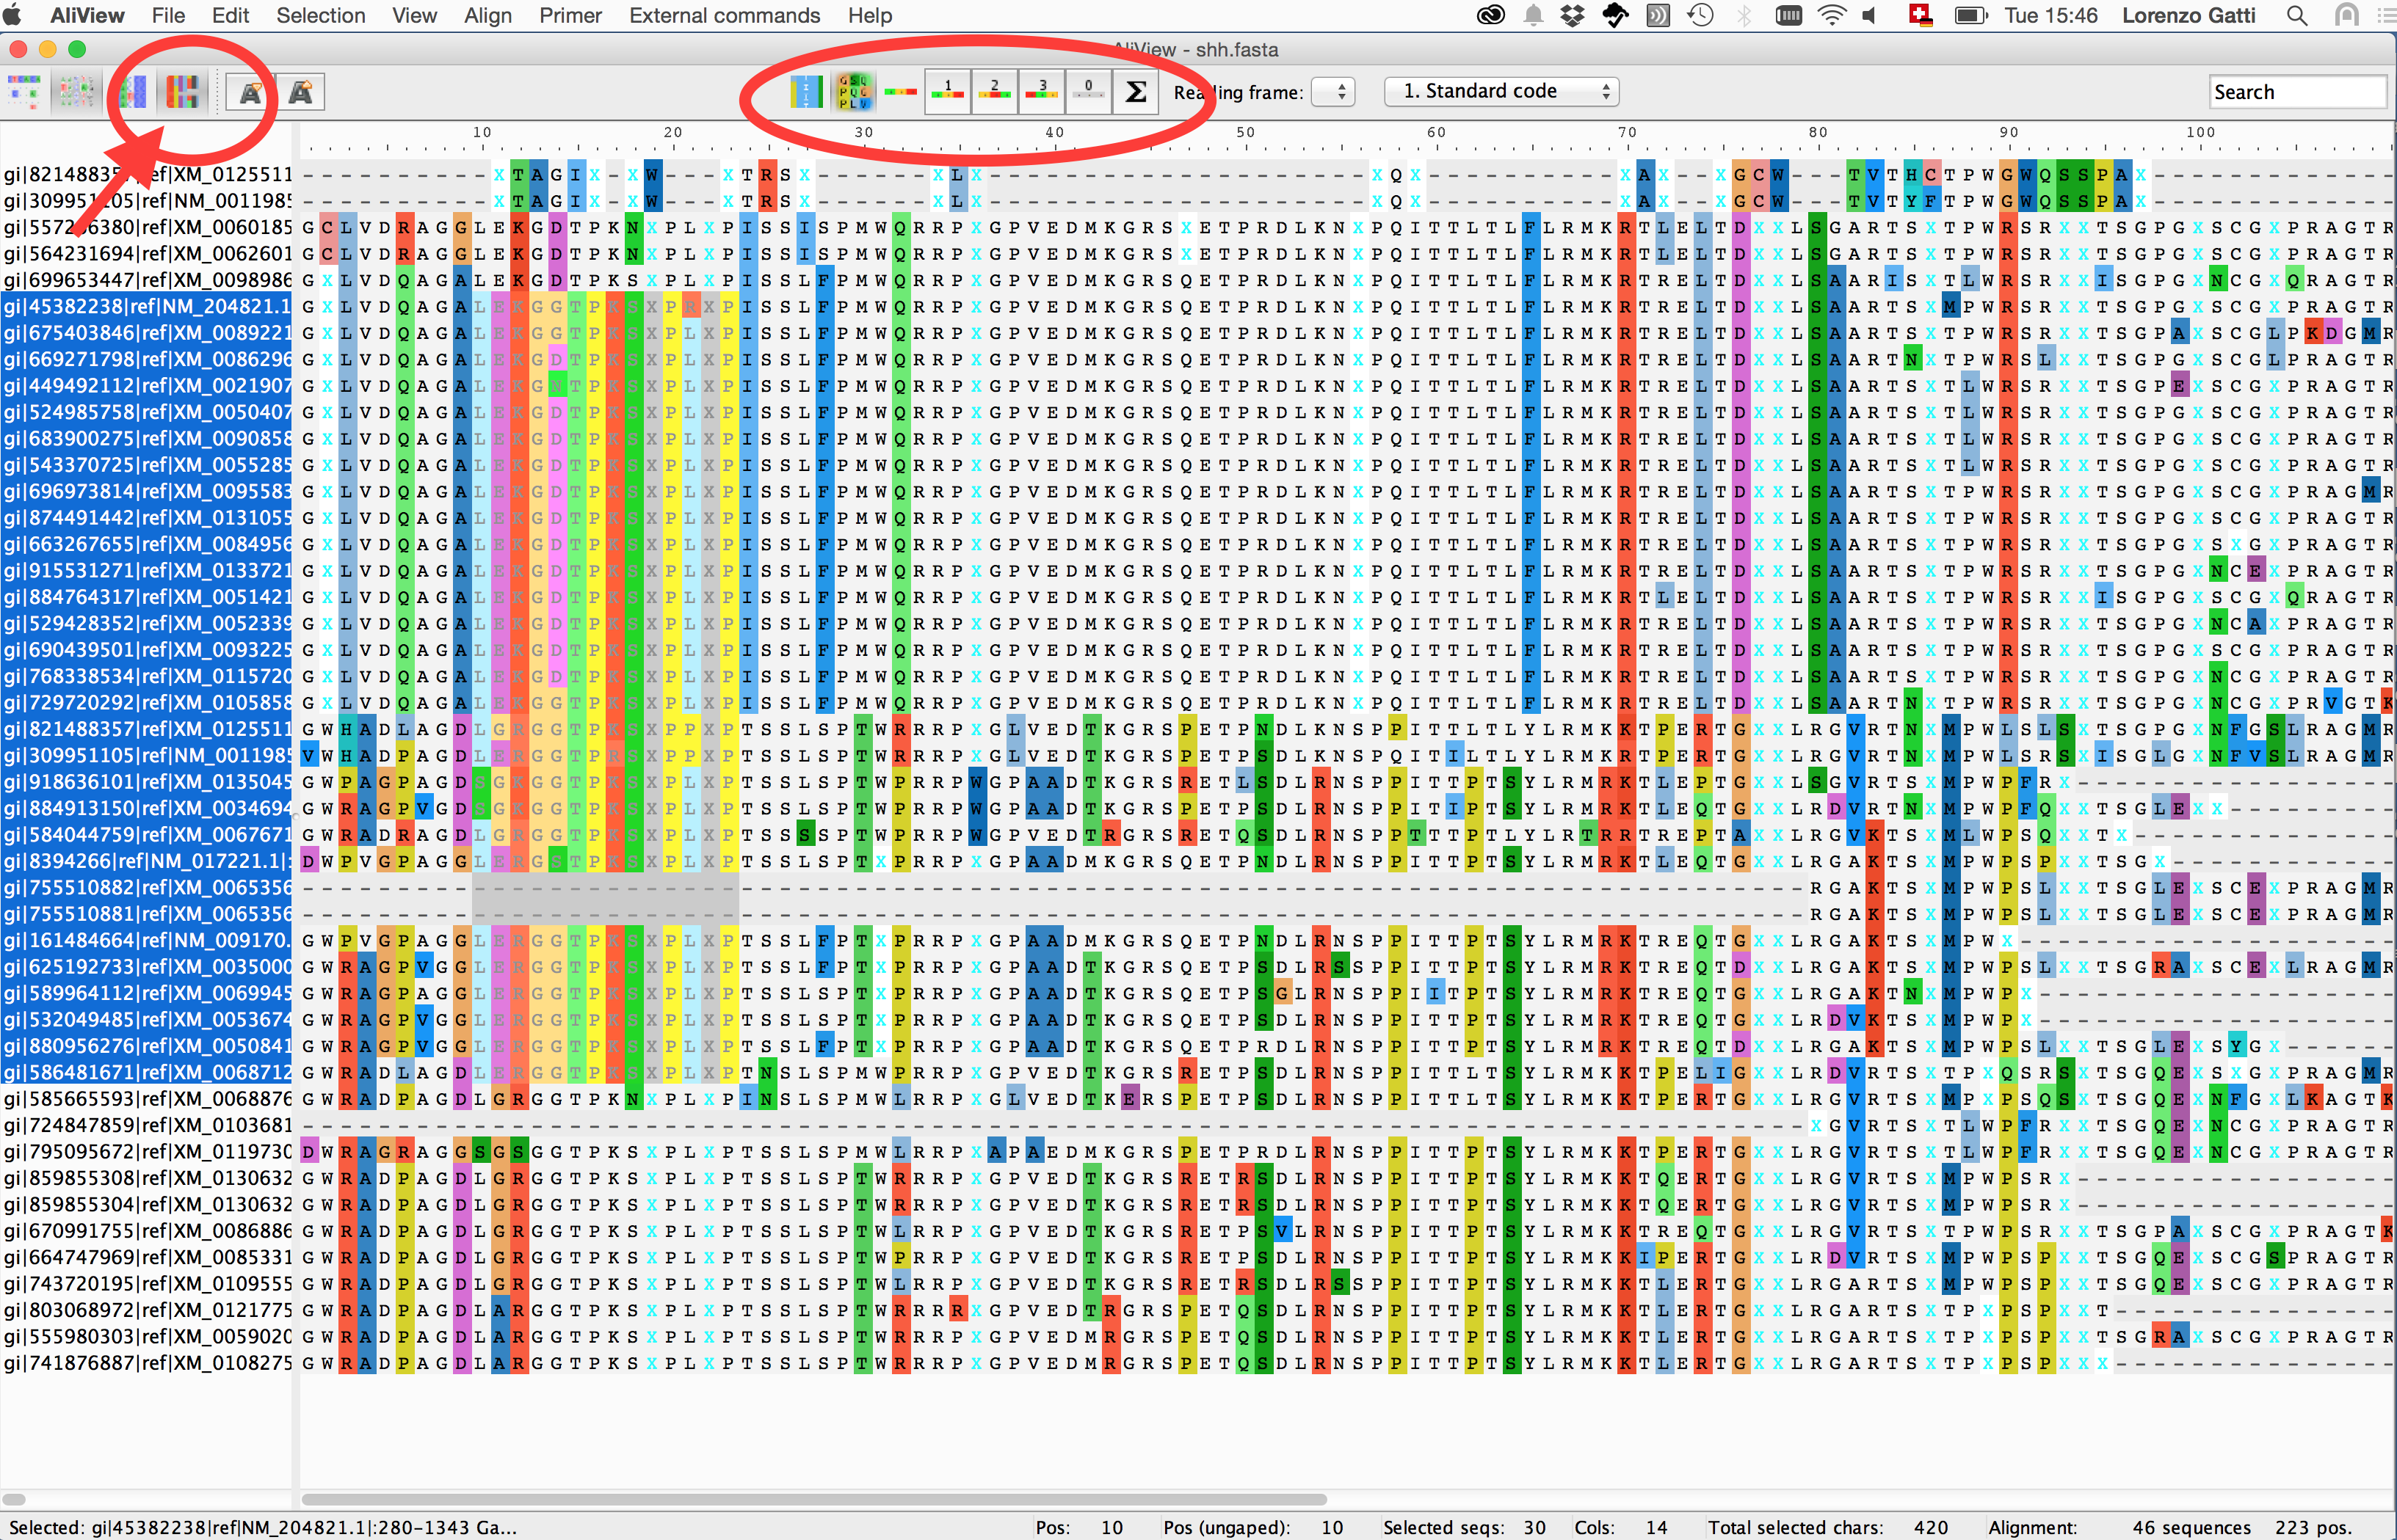Click the multicolor striped alignment toolbar icon
Image resolution: width=2397 pixels, height=1540 pixels.
pos(182,92)
